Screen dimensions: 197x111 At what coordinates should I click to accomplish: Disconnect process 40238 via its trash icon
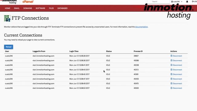click(x=171, y=65)
